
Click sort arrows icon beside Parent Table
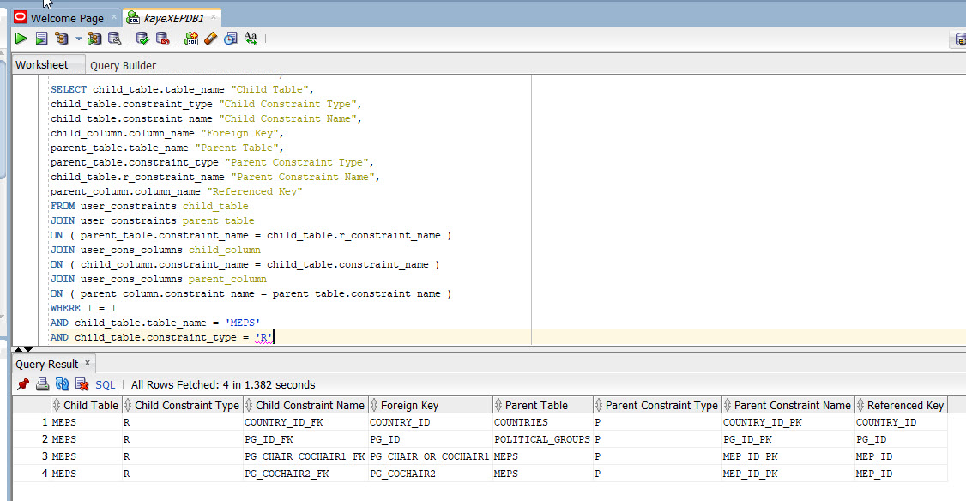click(498, 405)
